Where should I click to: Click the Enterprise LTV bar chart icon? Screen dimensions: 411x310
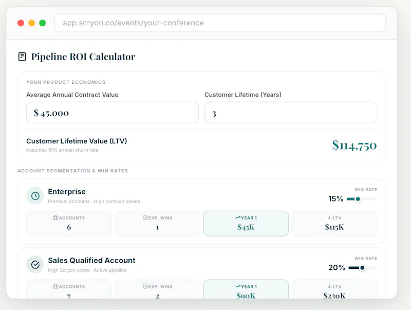(329, 217)
